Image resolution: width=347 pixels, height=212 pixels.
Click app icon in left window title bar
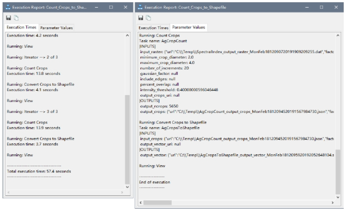click(8, 7)
